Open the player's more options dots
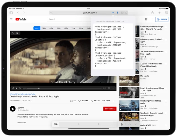 [x=113, y=88]
